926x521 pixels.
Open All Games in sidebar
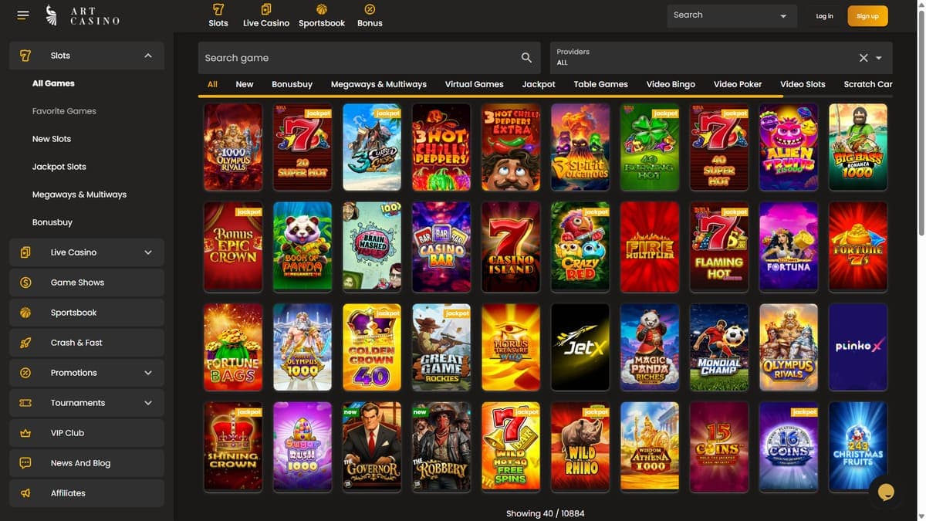click(53, 83)
